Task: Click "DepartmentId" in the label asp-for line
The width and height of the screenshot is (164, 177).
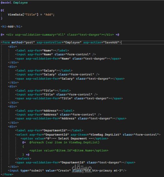Action: tap(55, 130)
